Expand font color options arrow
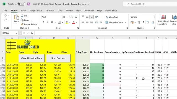 coord(77,22)
